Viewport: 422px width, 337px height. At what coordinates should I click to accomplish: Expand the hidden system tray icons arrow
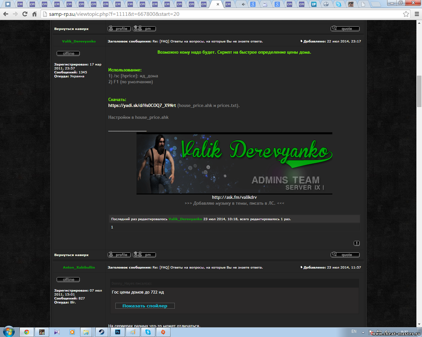(363, 332)
